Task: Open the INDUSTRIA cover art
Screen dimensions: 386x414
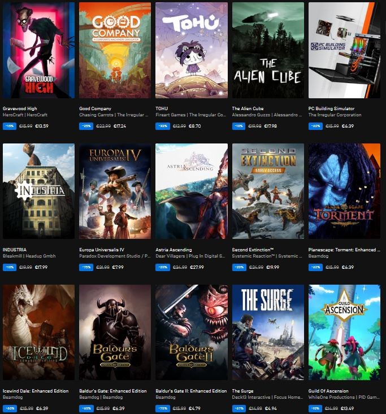Action: [38, 191]
